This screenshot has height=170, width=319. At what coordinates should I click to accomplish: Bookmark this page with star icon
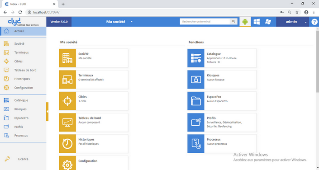(x=297, y=12)
